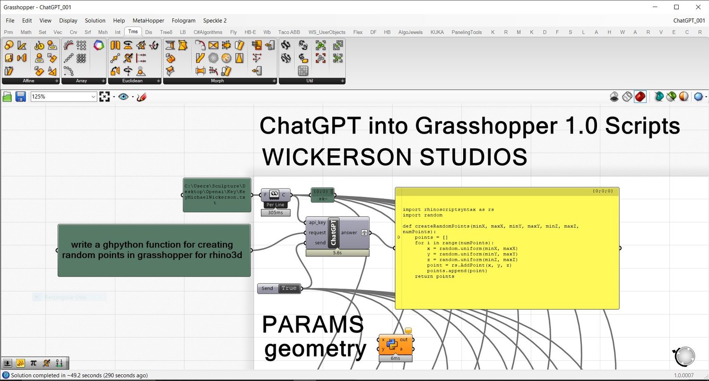Expand the Euclidean panel

click(159, 81)
